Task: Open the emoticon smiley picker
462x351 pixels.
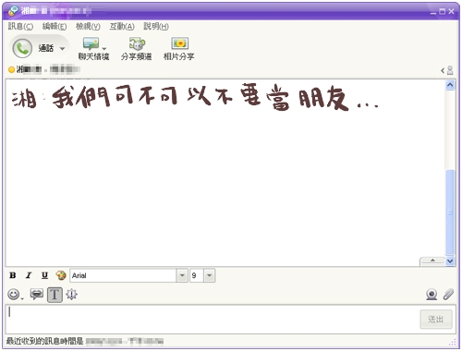Action: (x=14, y=295)
